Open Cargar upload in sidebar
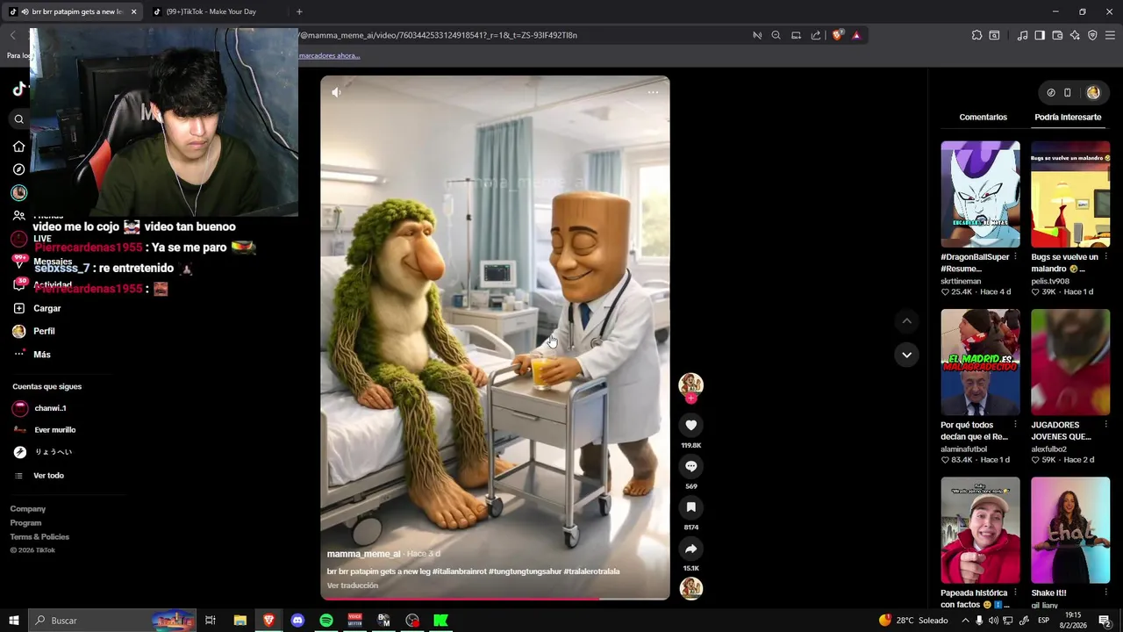This screenshot has width=1123, height=632. point(37,308)
